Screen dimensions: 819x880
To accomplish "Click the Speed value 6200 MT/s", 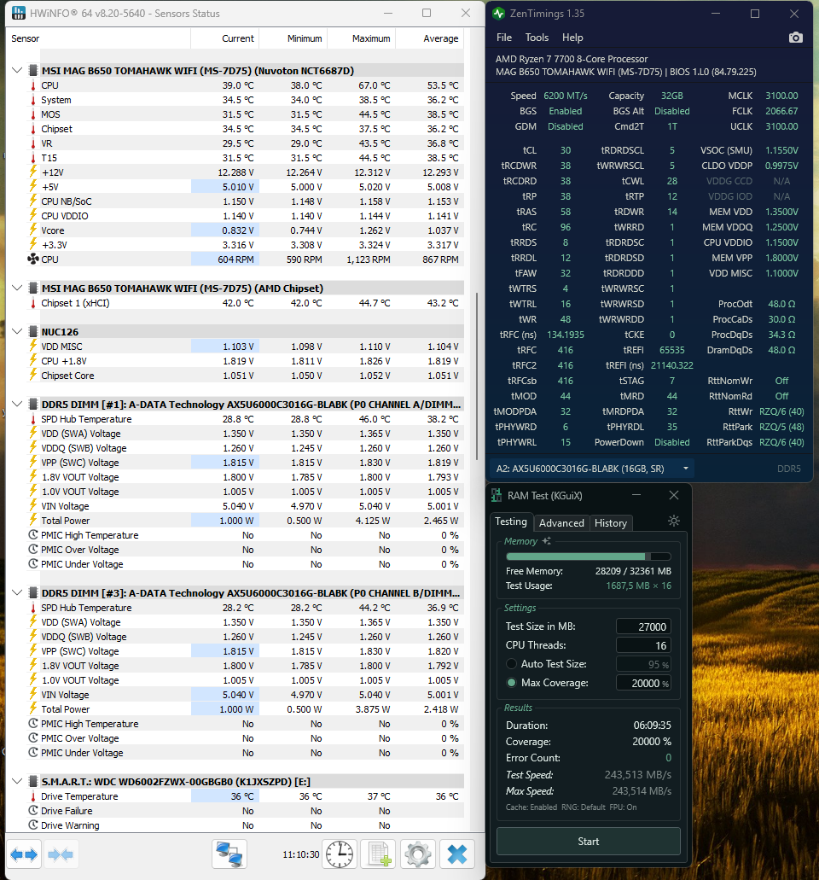I will pyautogui.click(x=566, y=96).
